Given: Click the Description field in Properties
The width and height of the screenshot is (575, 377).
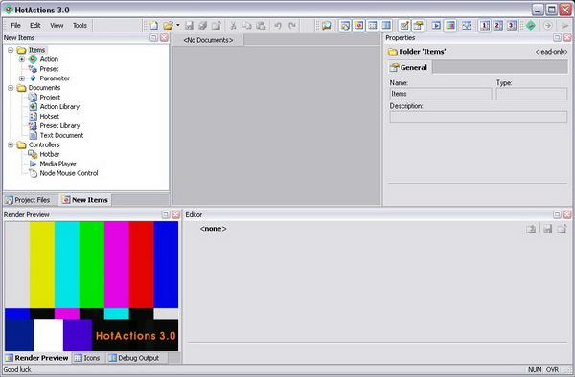Looking at the screenshot, I should pyautogui.click(x=478, y=117).
